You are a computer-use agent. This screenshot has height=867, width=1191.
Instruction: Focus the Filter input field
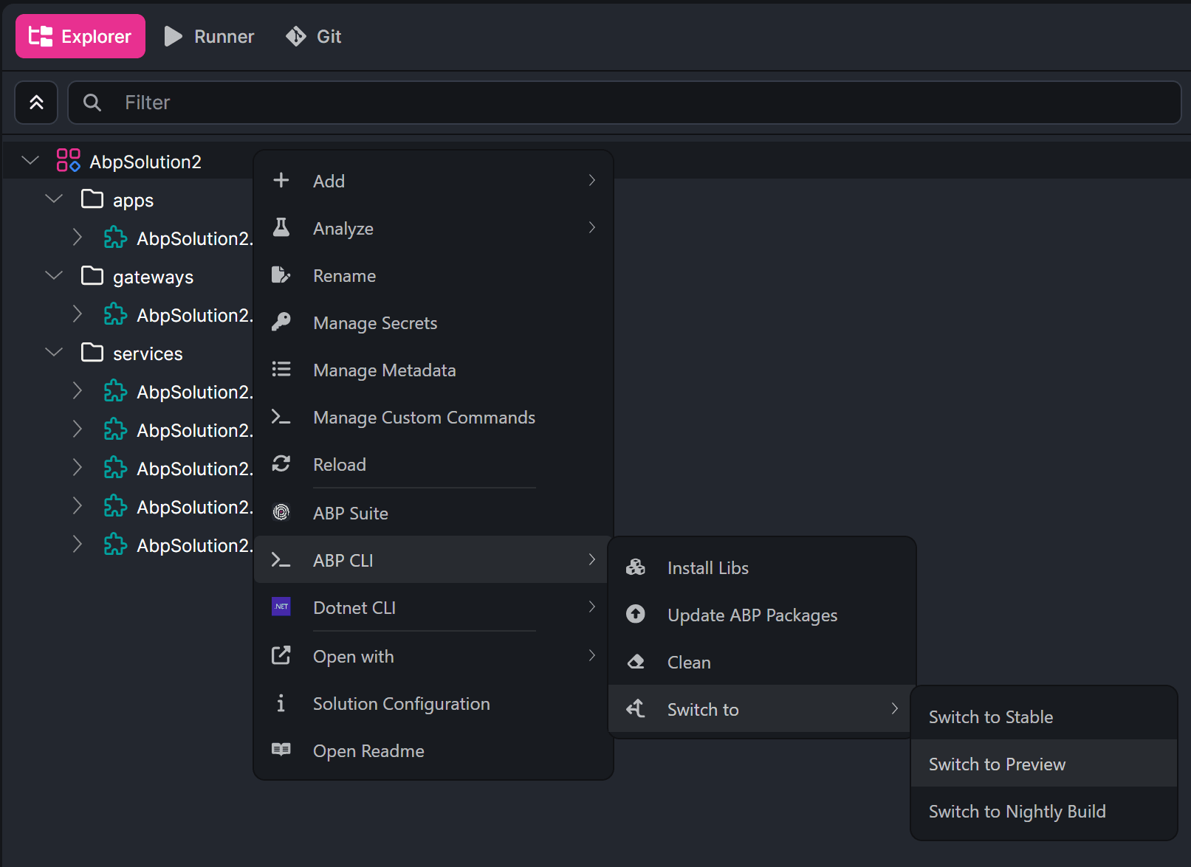coord(625,103)
